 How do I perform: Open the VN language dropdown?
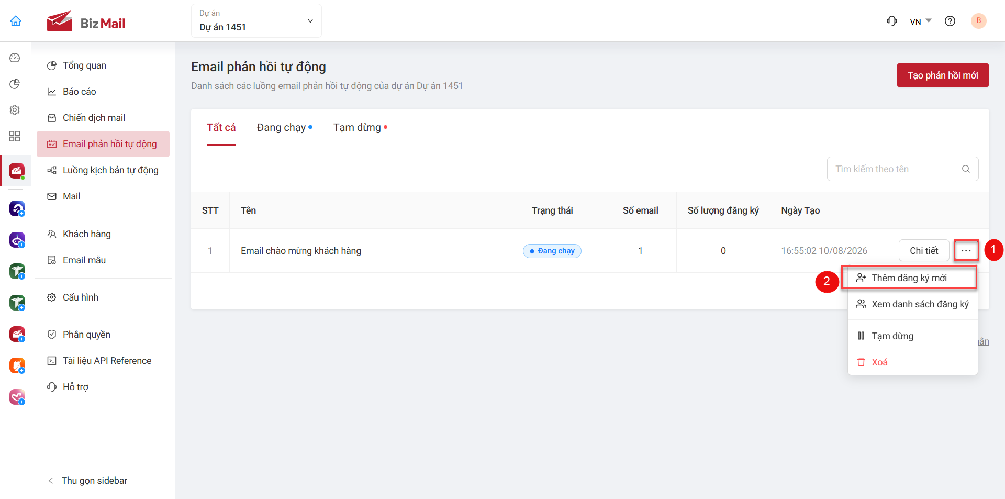921,21
